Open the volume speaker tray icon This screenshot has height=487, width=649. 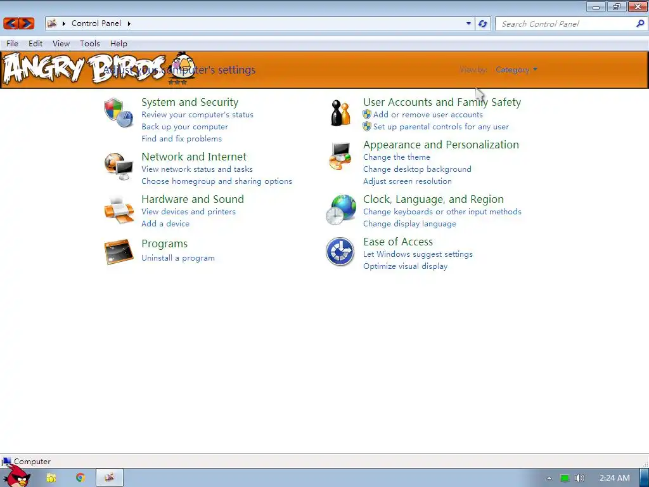[x=579, y=478]
